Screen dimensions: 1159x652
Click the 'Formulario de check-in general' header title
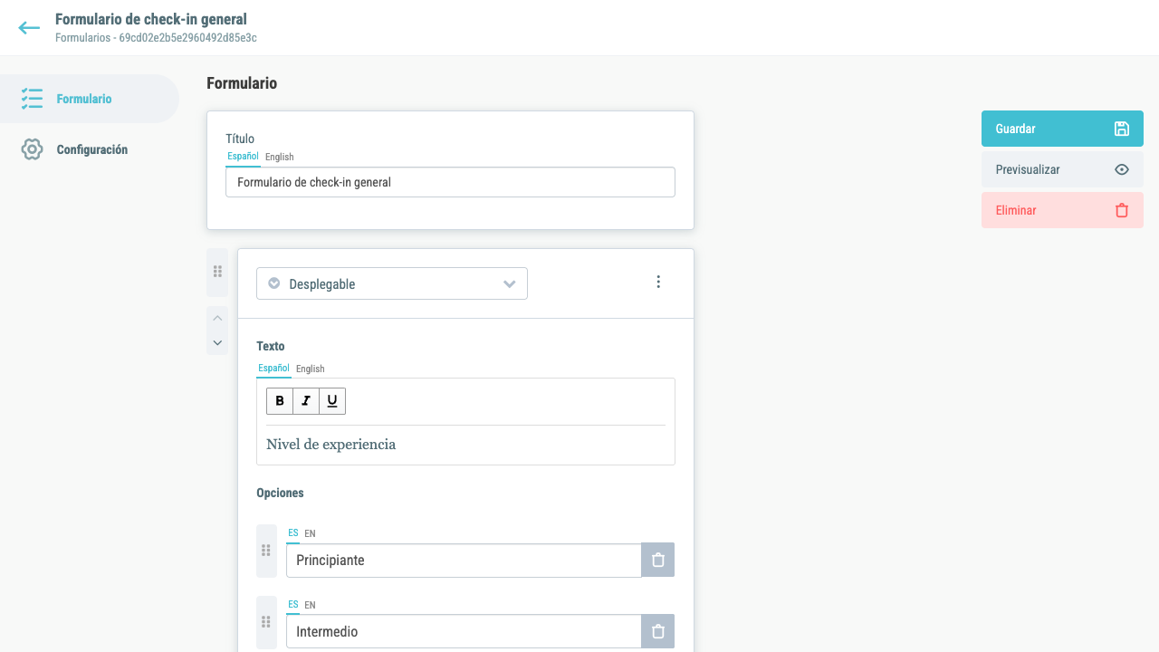[151, 19]
